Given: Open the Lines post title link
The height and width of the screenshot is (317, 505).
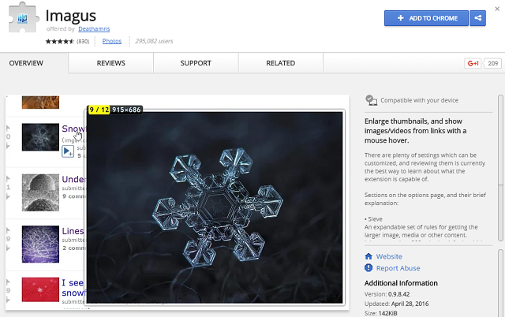Looking at the screenshot, I should (73, 231).
